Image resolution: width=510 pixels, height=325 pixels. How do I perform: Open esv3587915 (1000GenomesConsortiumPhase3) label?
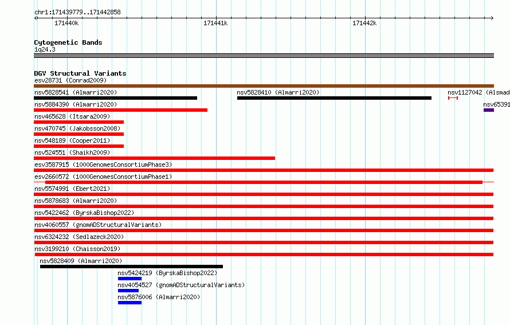point(103,165)
